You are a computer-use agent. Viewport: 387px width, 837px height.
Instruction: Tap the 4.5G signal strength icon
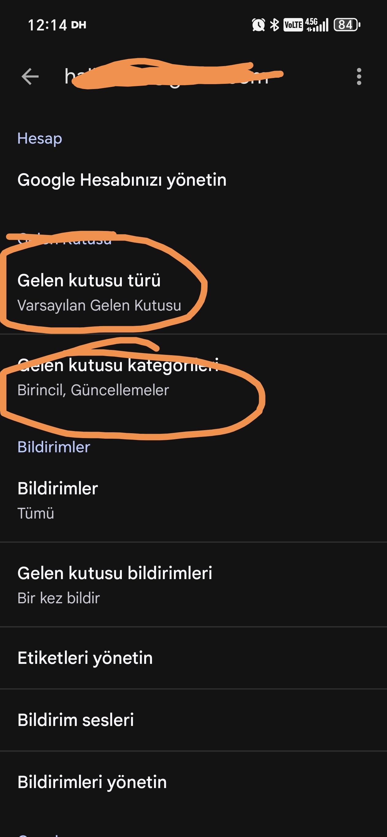point(317,25)
